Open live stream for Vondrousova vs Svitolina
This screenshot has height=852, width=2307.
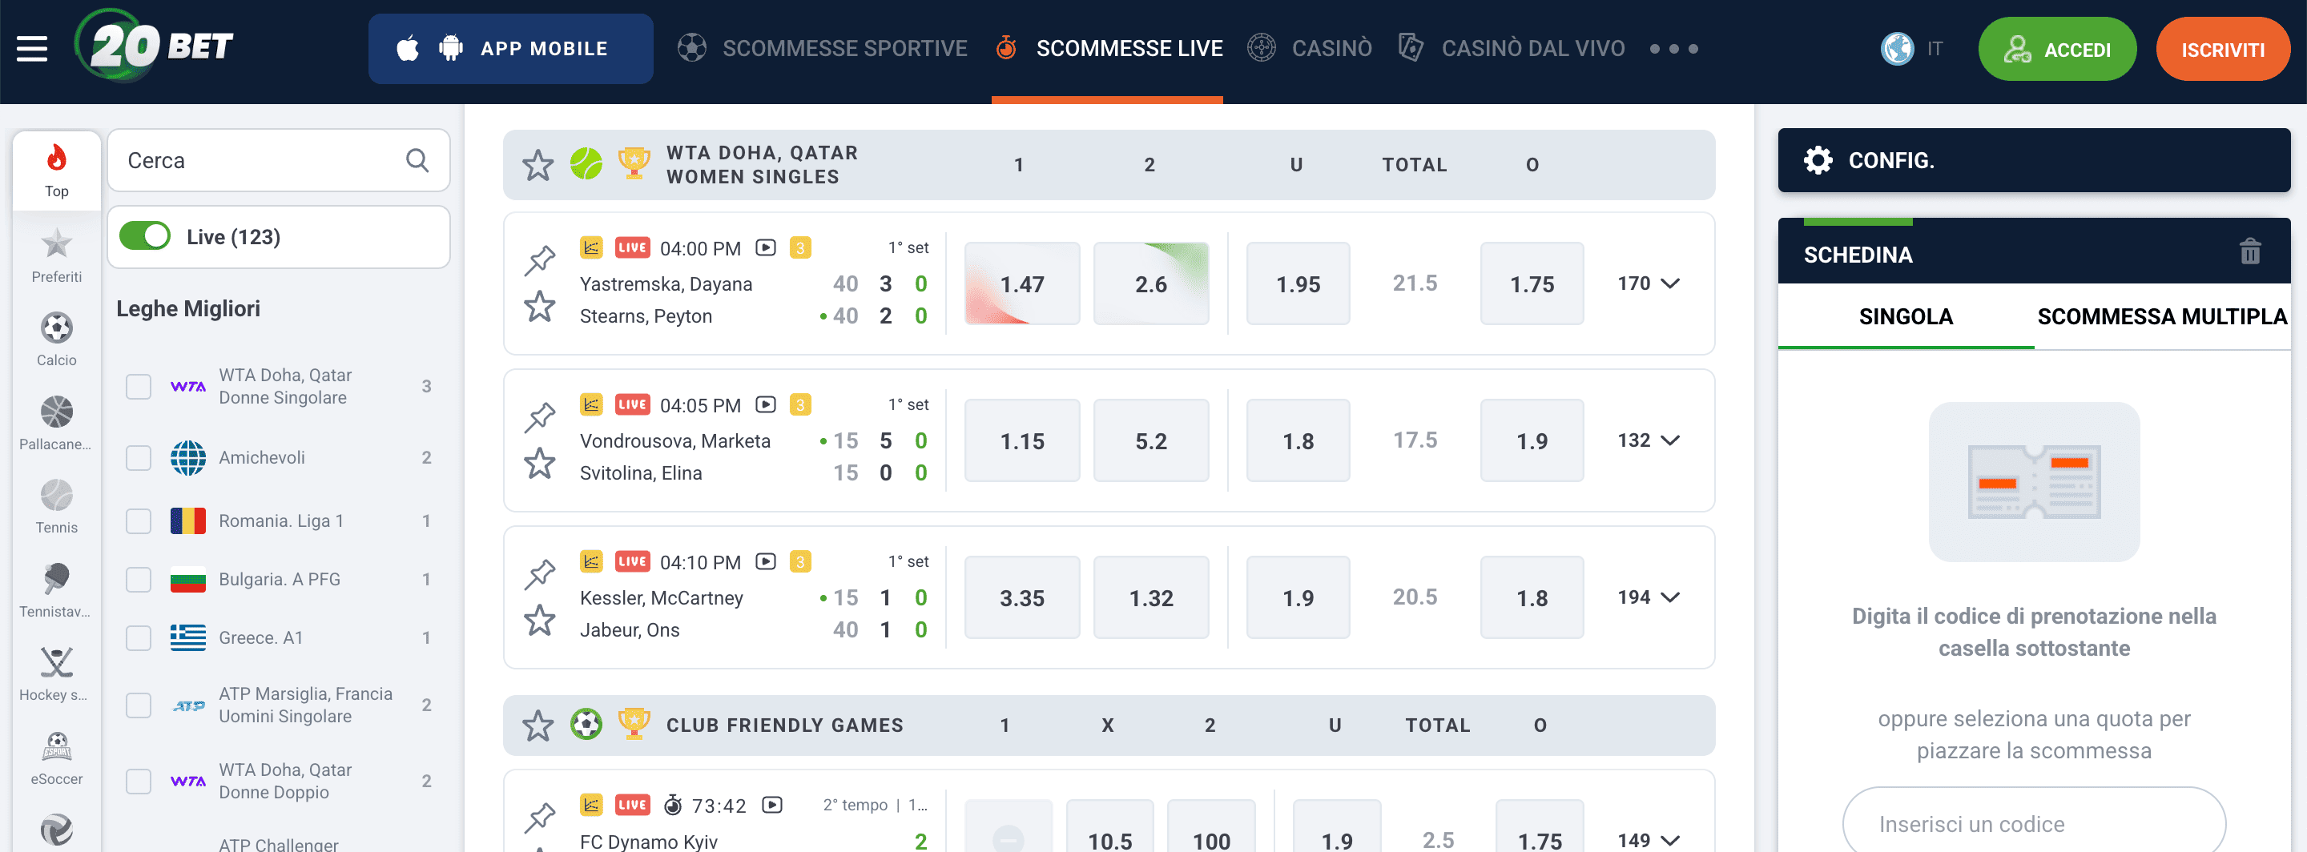pos(764,404)
